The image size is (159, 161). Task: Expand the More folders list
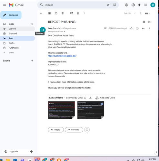tap(17, 52)
